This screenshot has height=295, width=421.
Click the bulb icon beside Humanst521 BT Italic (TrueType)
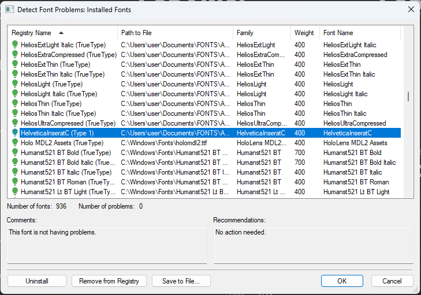point(15,172)
